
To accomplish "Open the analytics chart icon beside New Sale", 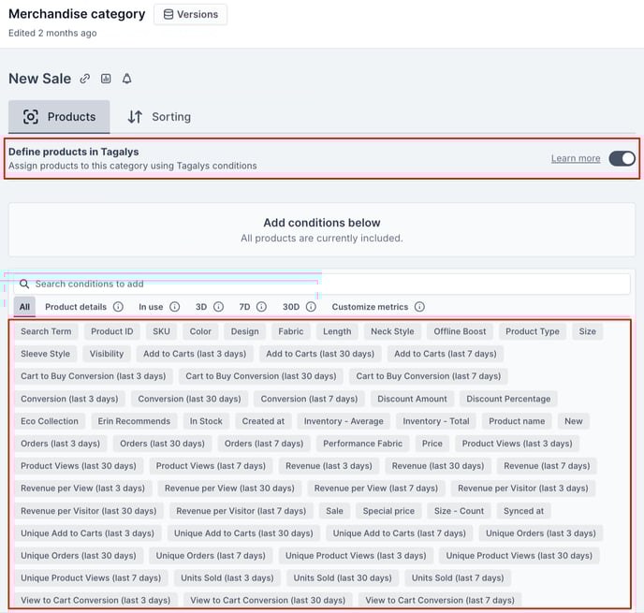I will [106, 79].
